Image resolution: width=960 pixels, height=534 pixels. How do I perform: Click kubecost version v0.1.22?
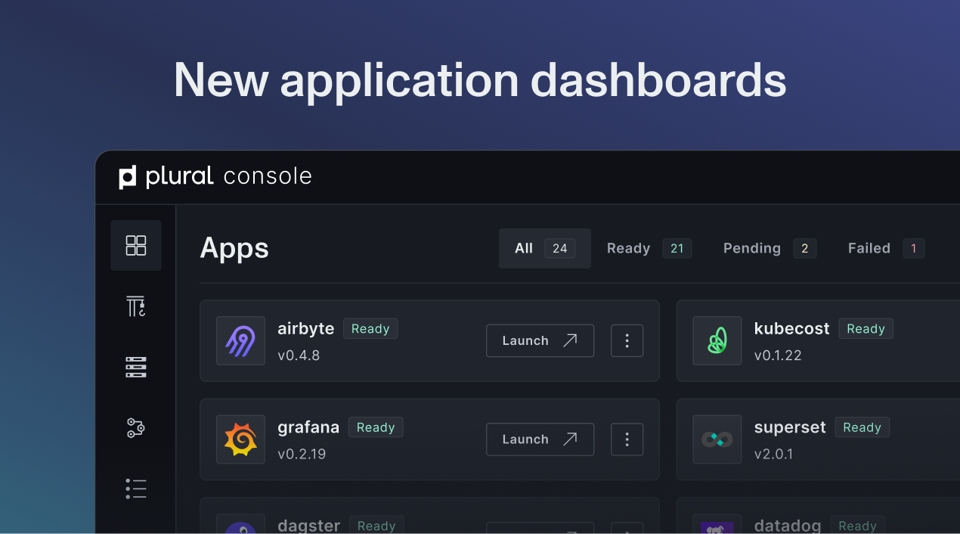[x=778, y=355]
